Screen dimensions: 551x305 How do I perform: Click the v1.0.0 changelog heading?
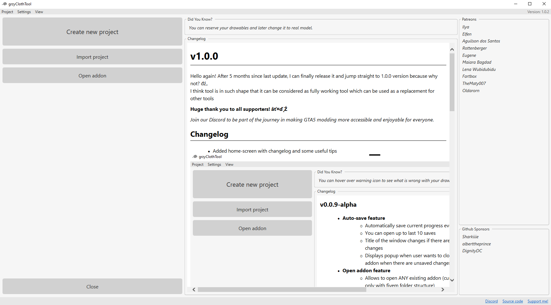204,56
